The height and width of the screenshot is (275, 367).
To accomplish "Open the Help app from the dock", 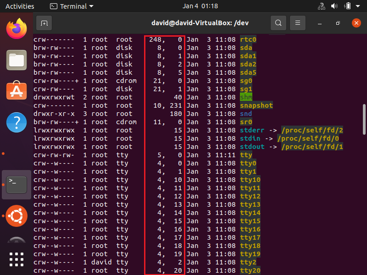I will tap(17, 122).
